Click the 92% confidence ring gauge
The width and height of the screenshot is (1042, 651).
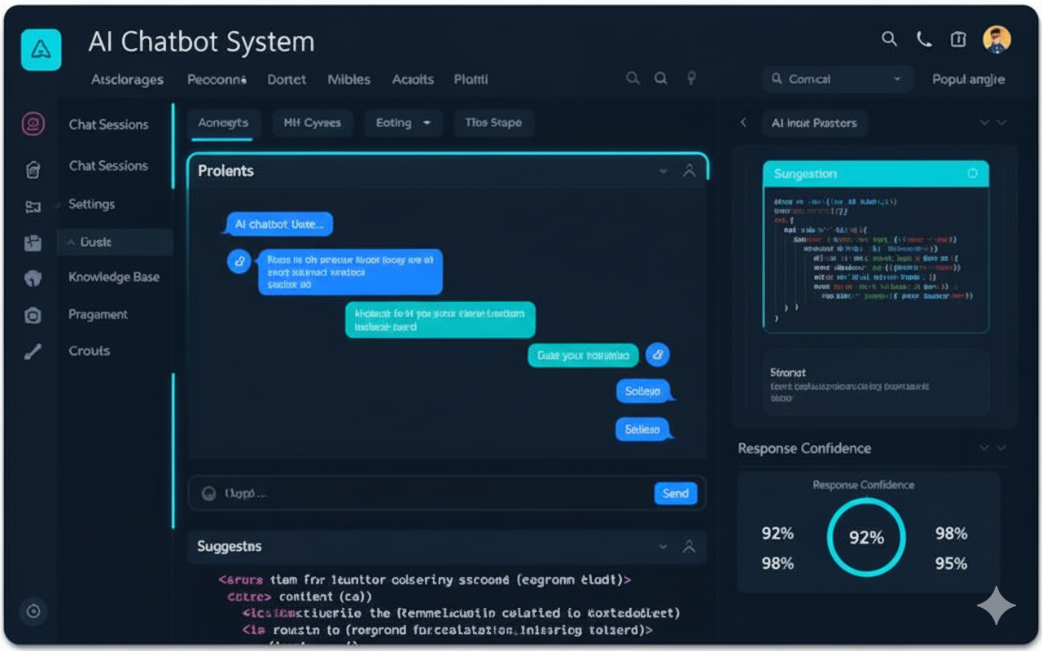[866, 537]
